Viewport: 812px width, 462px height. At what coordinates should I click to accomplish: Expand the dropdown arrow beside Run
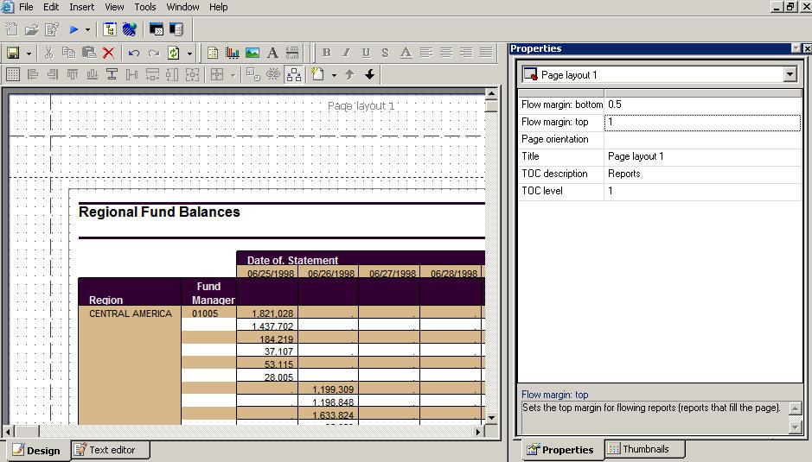pyautogui.click(x=87, y=29)
